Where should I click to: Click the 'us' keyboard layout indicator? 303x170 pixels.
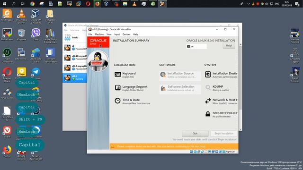pos(196,46)
